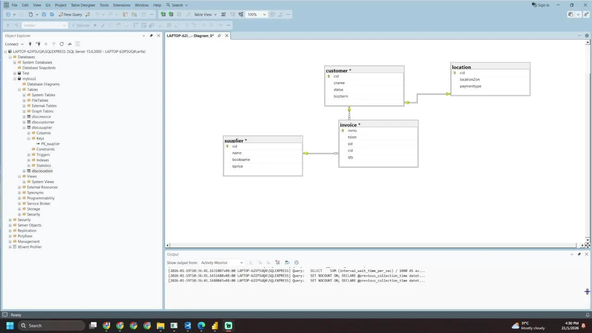This screenshot has width=592, height=333.
Task: Open Microsoft Edge from the taskbar
Action: tap(201, 326)
